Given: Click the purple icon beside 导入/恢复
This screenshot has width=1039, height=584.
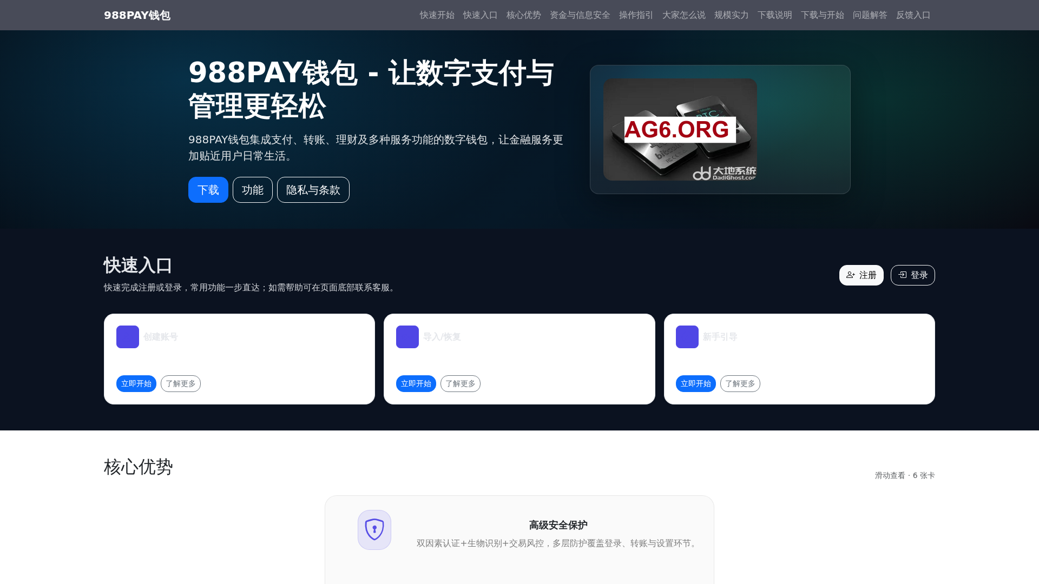Looking at the screenshot, I should click(407, 337).
